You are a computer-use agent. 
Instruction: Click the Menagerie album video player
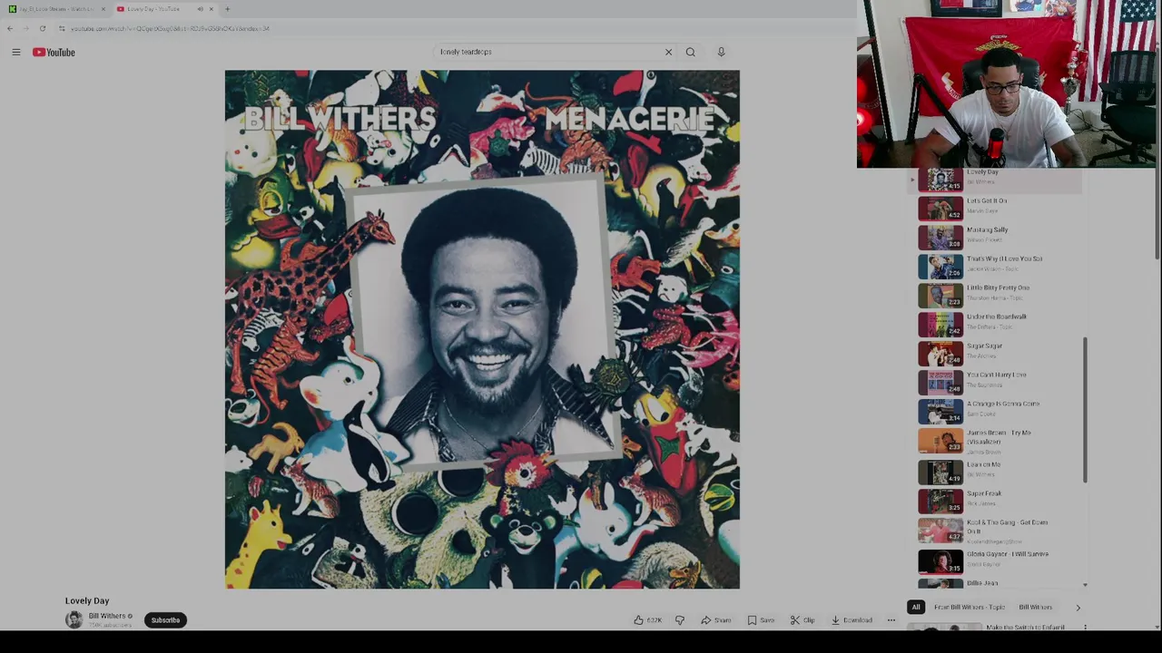[482, 329]
